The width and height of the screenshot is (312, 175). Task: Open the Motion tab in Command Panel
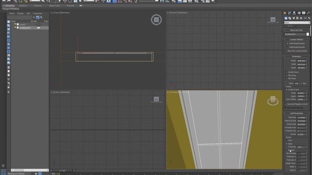pos(299,13)
